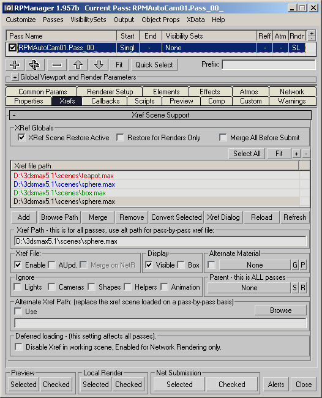Toggle XRef Scene Restore Active checkbox

point(21,138)
